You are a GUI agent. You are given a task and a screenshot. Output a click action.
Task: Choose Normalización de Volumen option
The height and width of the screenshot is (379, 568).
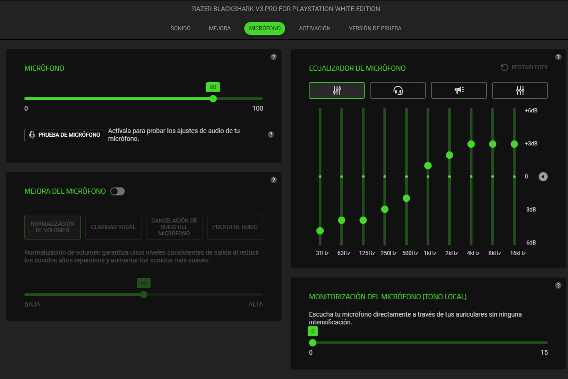tap(52, 227)
